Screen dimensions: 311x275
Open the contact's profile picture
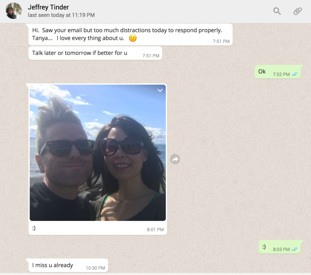pyautogui.click(x=14, y=11)
